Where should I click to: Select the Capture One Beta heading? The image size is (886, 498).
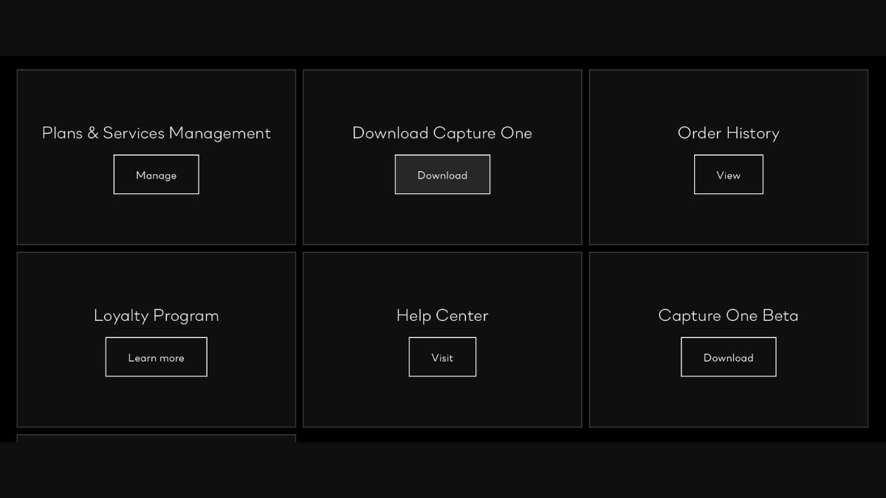coord(728,316)
